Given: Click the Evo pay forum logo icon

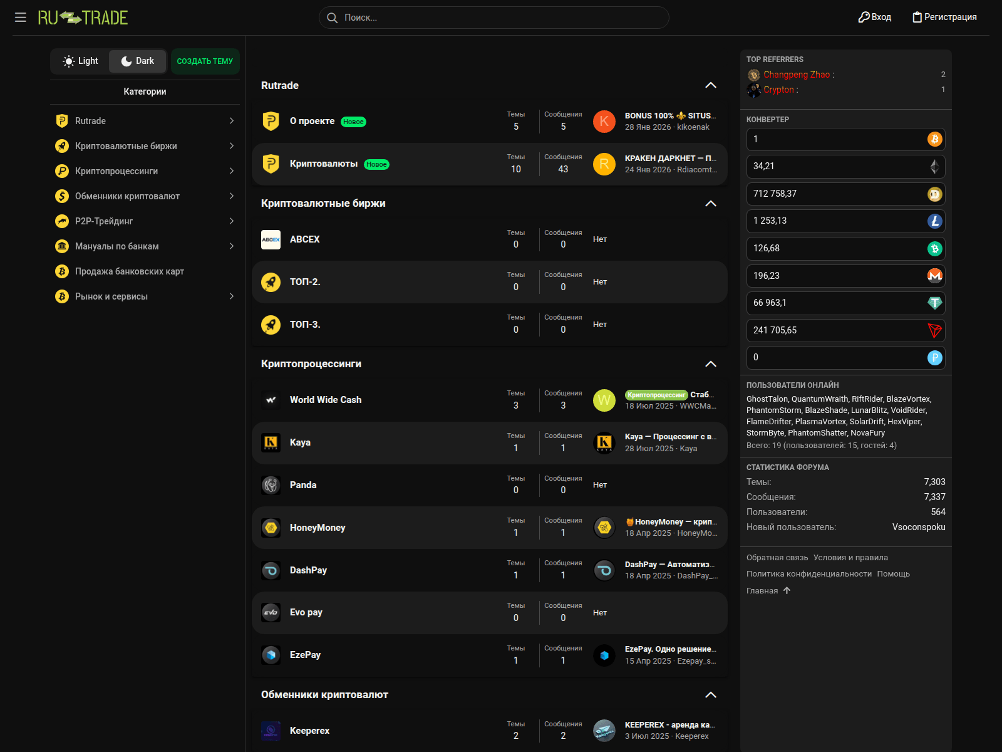Looking at the screenshot, I should click(271, 612).
